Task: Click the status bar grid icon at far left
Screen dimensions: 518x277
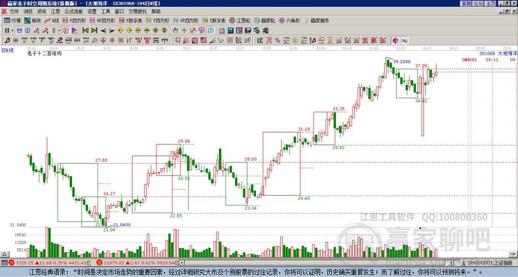Action: pyautogui.click(x=4, y=263)
